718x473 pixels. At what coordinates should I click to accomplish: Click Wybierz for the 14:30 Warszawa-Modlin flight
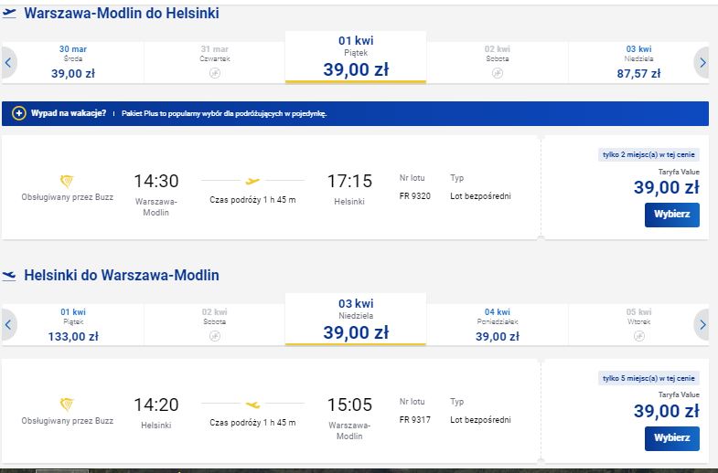(x=671, y=215)
